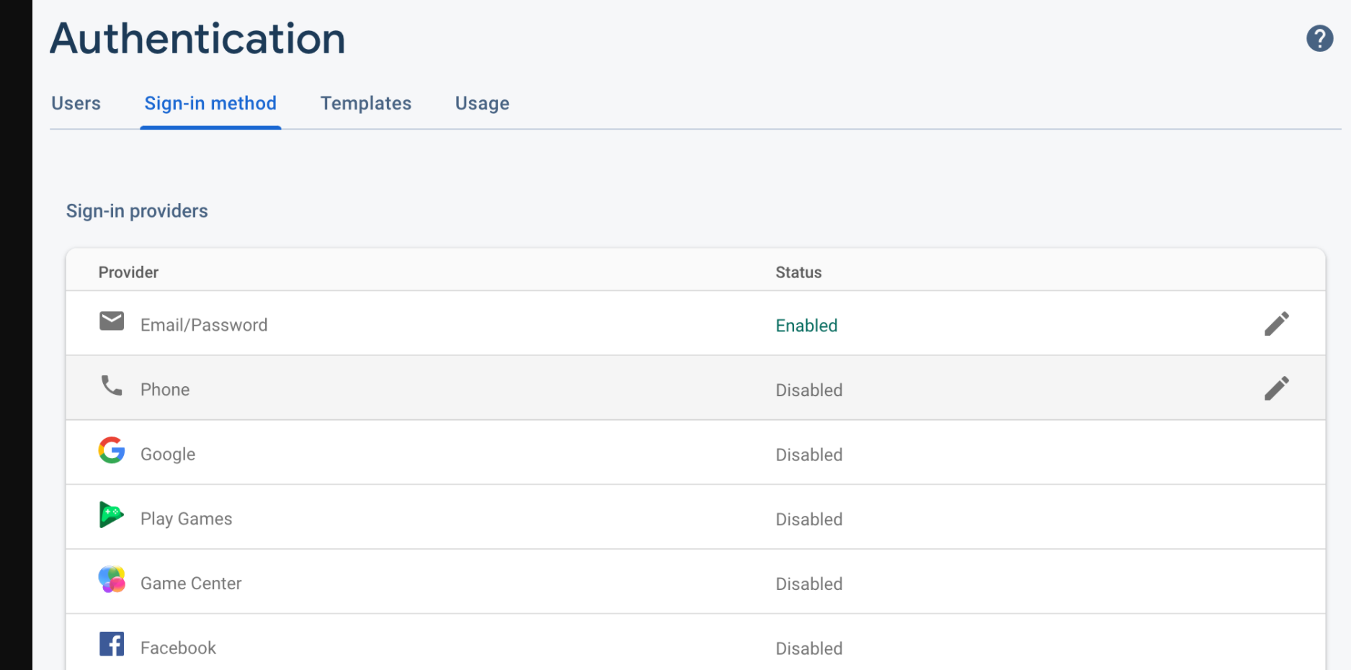Viewport: 1351px width, 670px height.
Task: Click the Authentication page title
Action: (x=197, y=38)
